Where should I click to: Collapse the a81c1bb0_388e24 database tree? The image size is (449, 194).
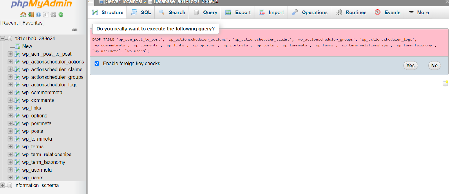tap(3, 39)
